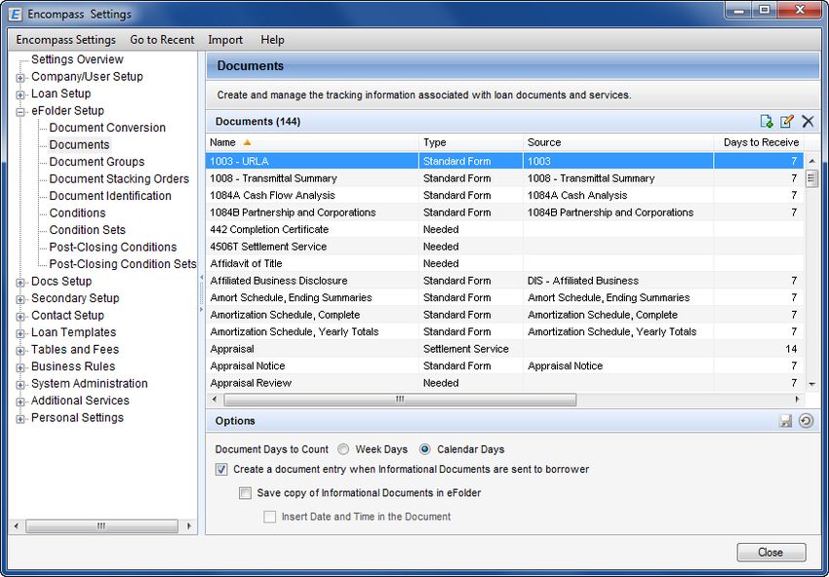Click the DIS - Affiliated Business source cell
The width and height of the screenshot is (829, 577).
(618, 281)
